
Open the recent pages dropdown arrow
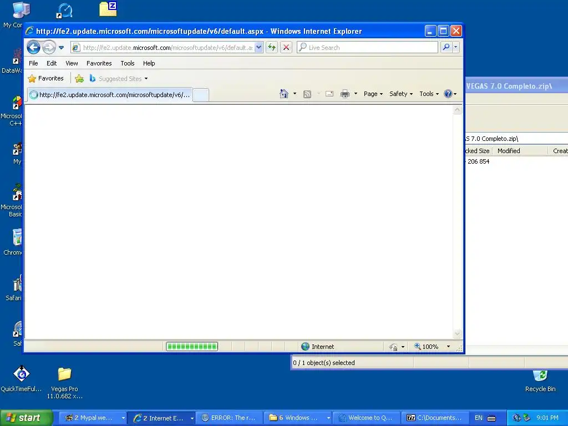click(61, 48)
